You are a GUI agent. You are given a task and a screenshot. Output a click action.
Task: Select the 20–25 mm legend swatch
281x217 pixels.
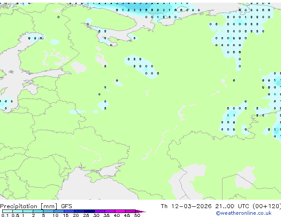coord(79,211)
